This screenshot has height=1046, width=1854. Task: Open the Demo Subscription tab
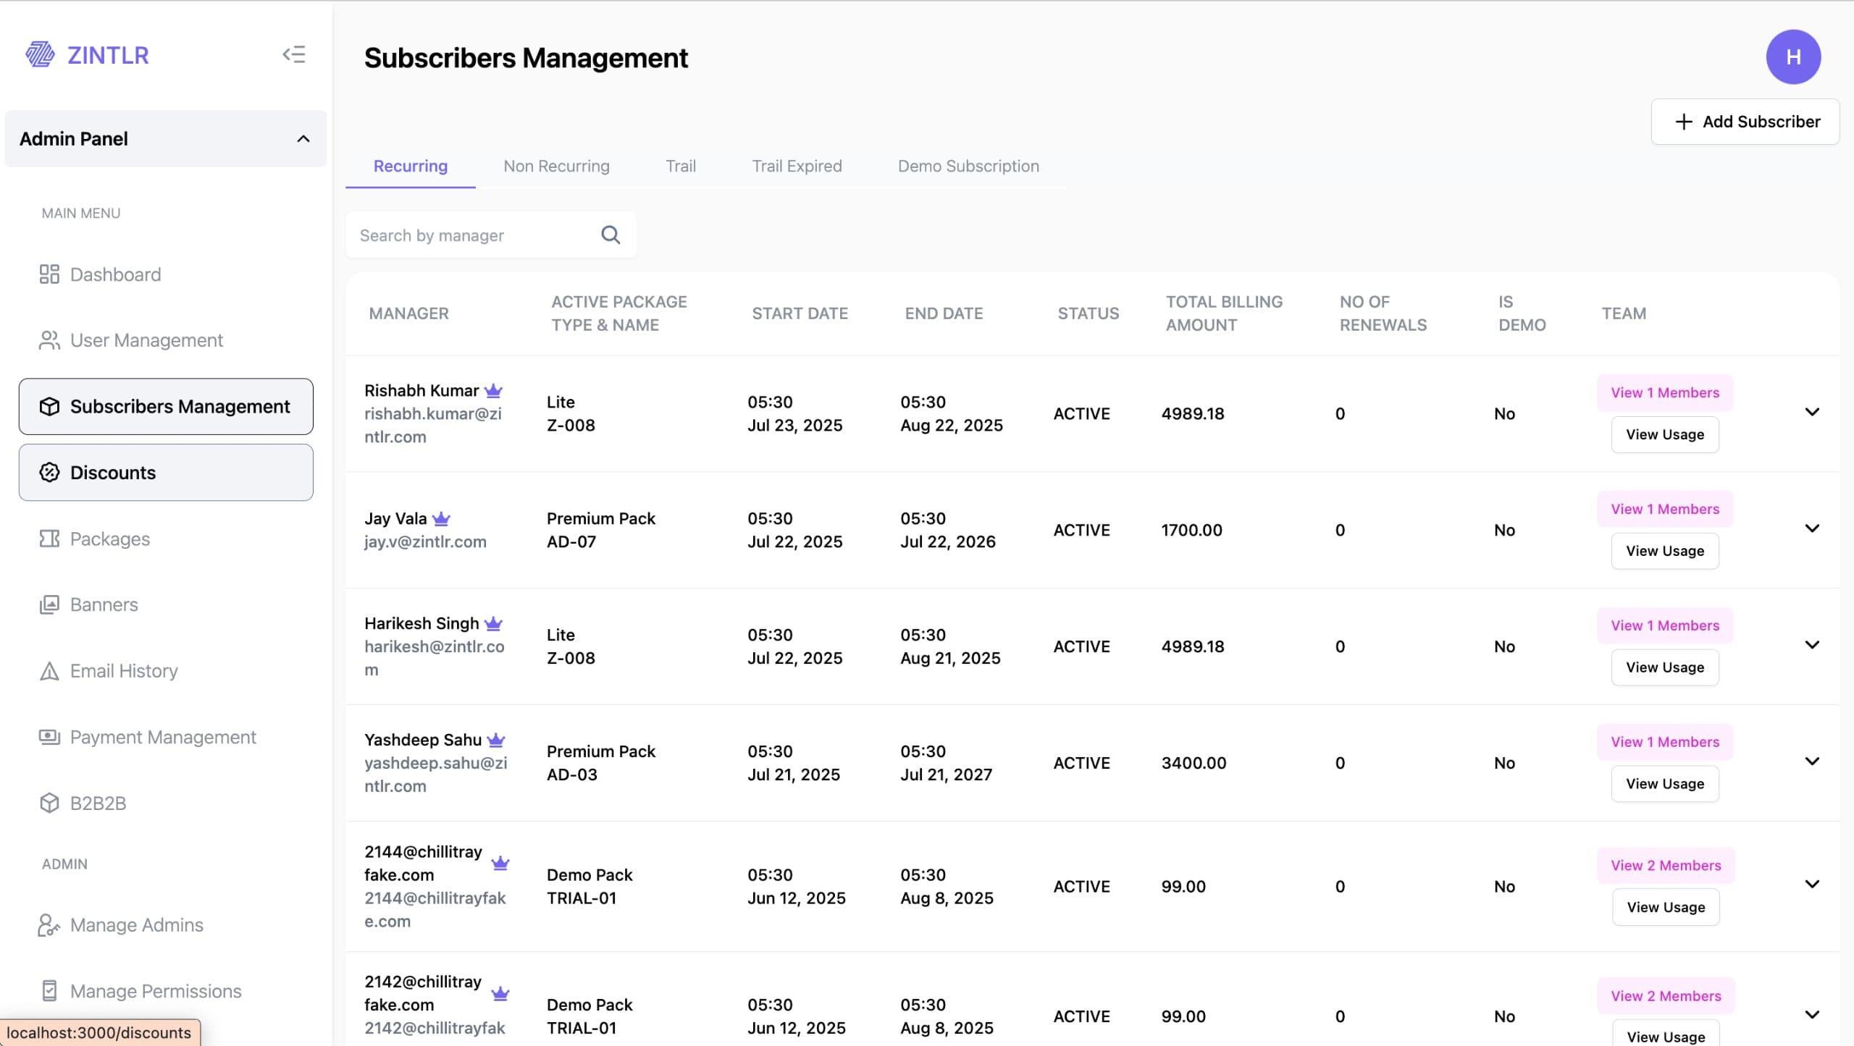(968, 166)
